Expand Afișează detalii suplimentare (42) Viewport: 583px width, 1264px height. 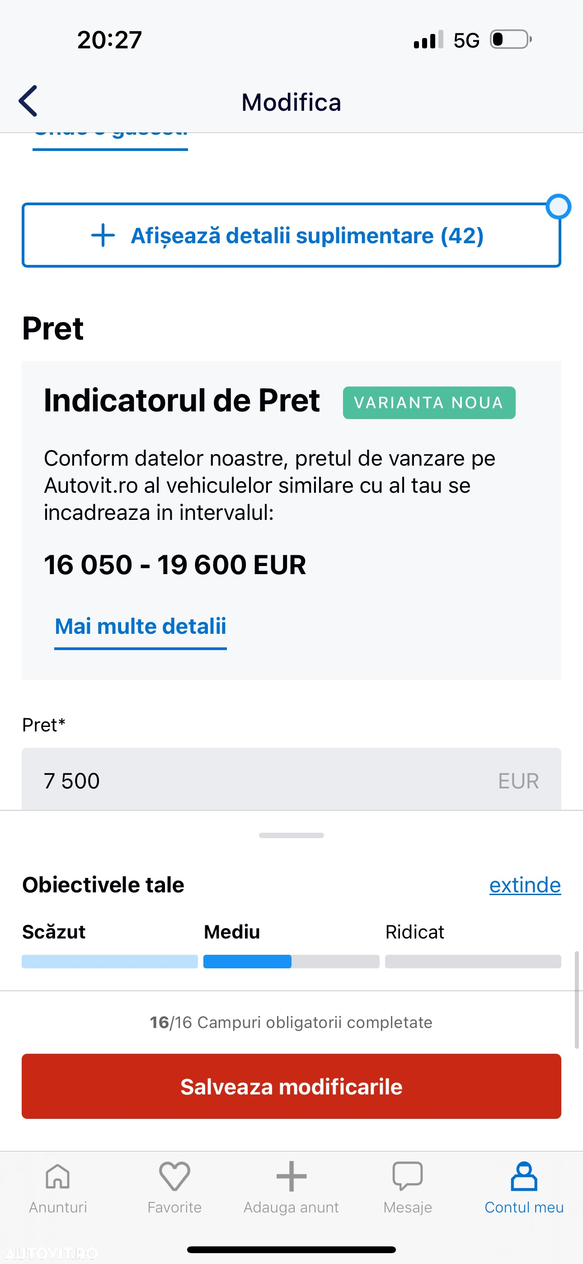(291, 235)
